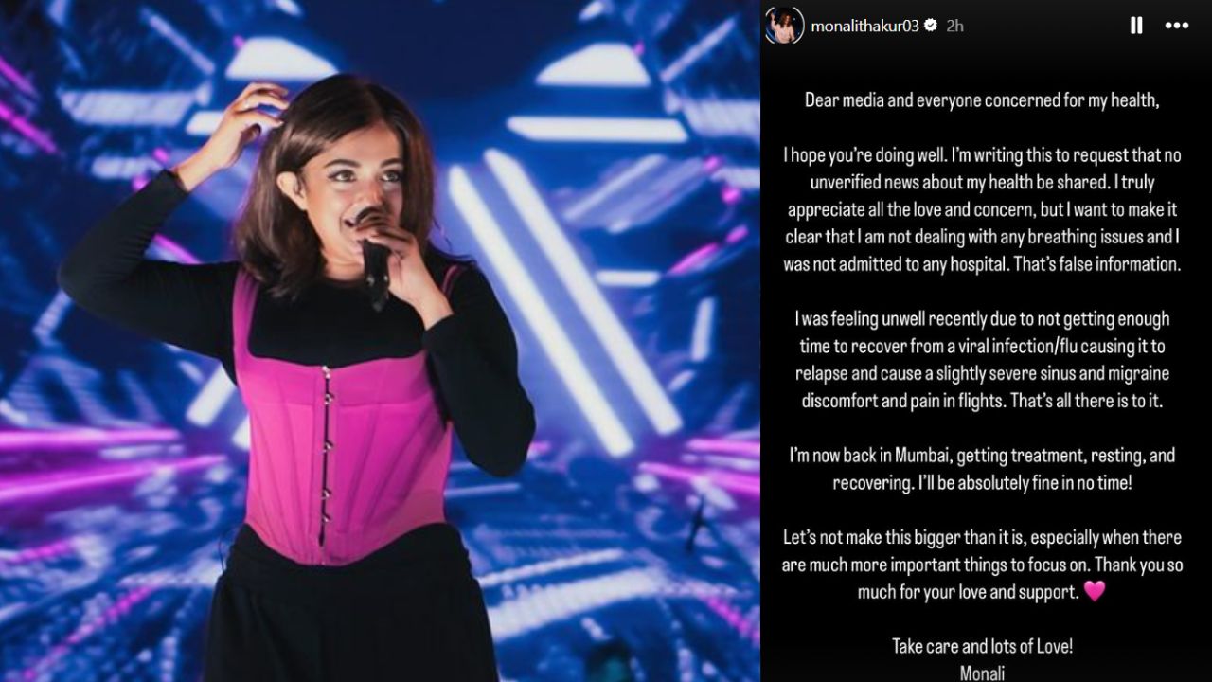Click the verified badge beside the username

pos(931,27)
